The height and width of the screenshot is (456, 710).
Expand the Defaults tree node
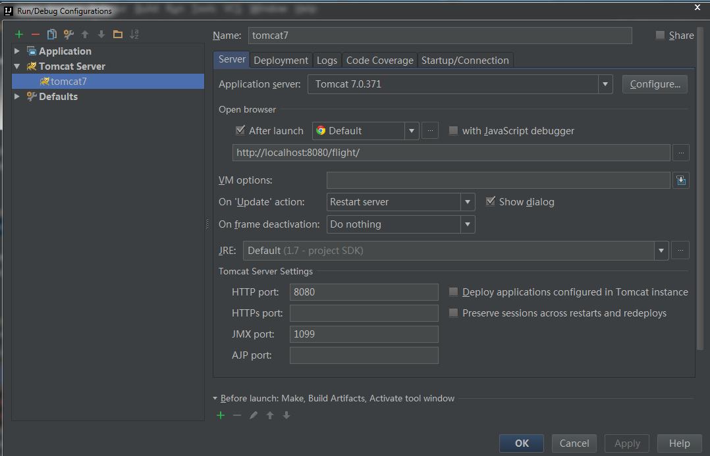(x=16, y=96)
